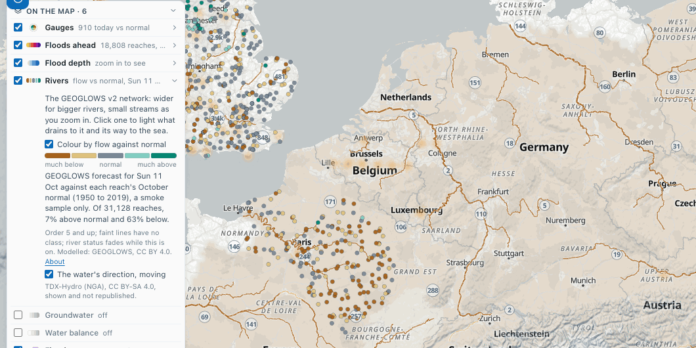Click the brown much below swatch
Image resolution: width=696 pixels, height=348 pixels.
(58, 156)
